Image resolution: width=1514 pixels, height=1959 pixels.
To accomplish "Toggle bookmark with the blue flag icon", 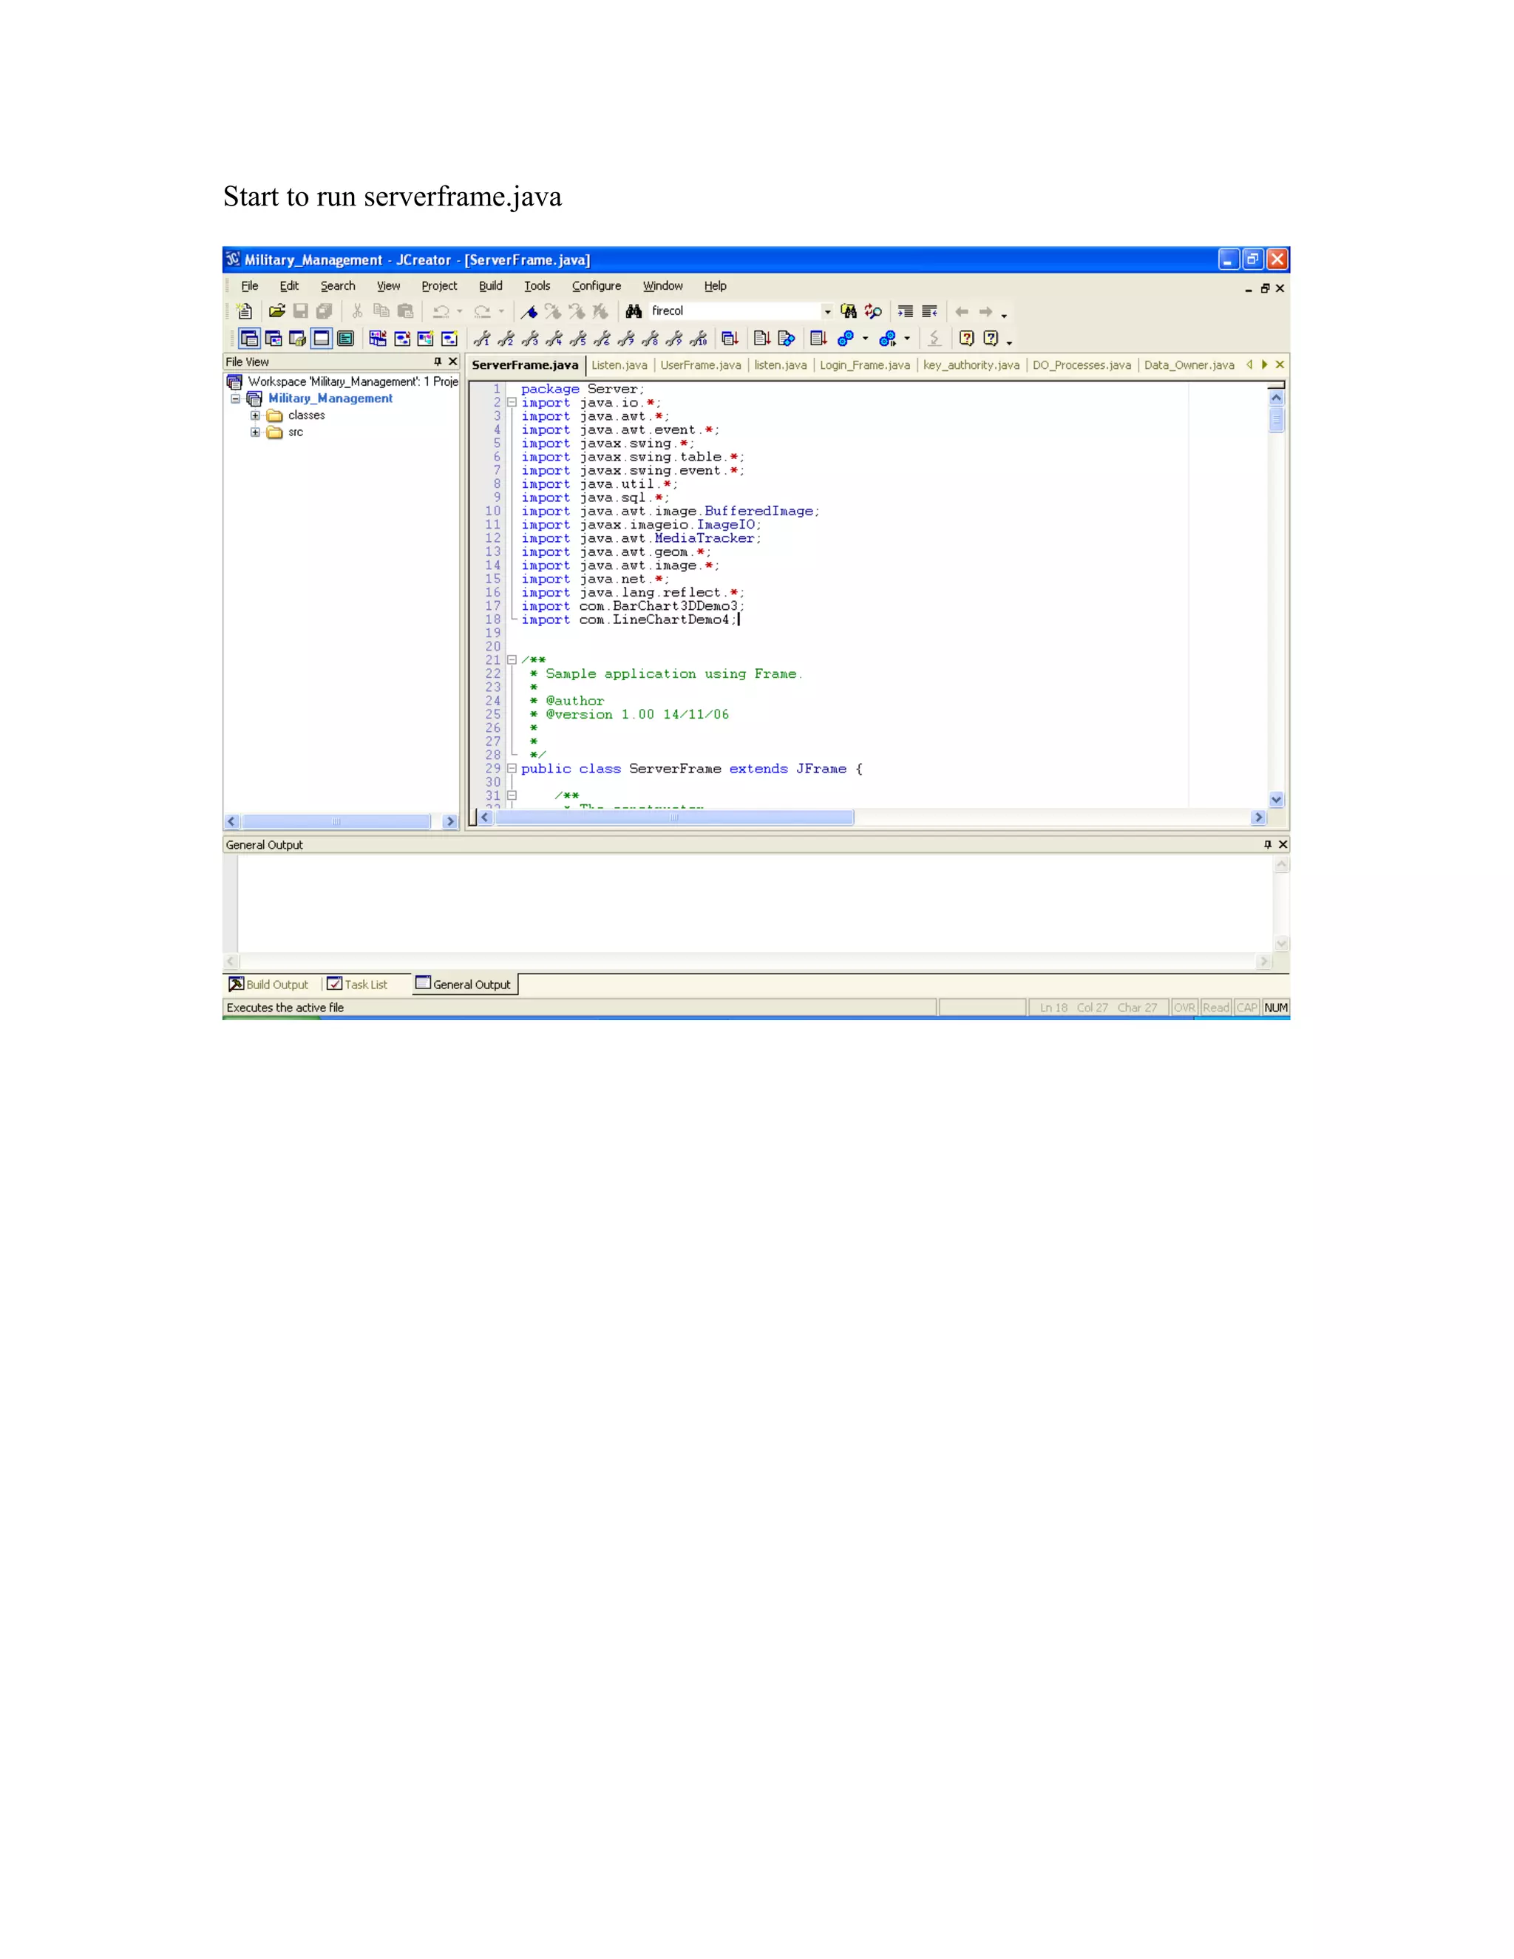I will [x=529, y=311].
